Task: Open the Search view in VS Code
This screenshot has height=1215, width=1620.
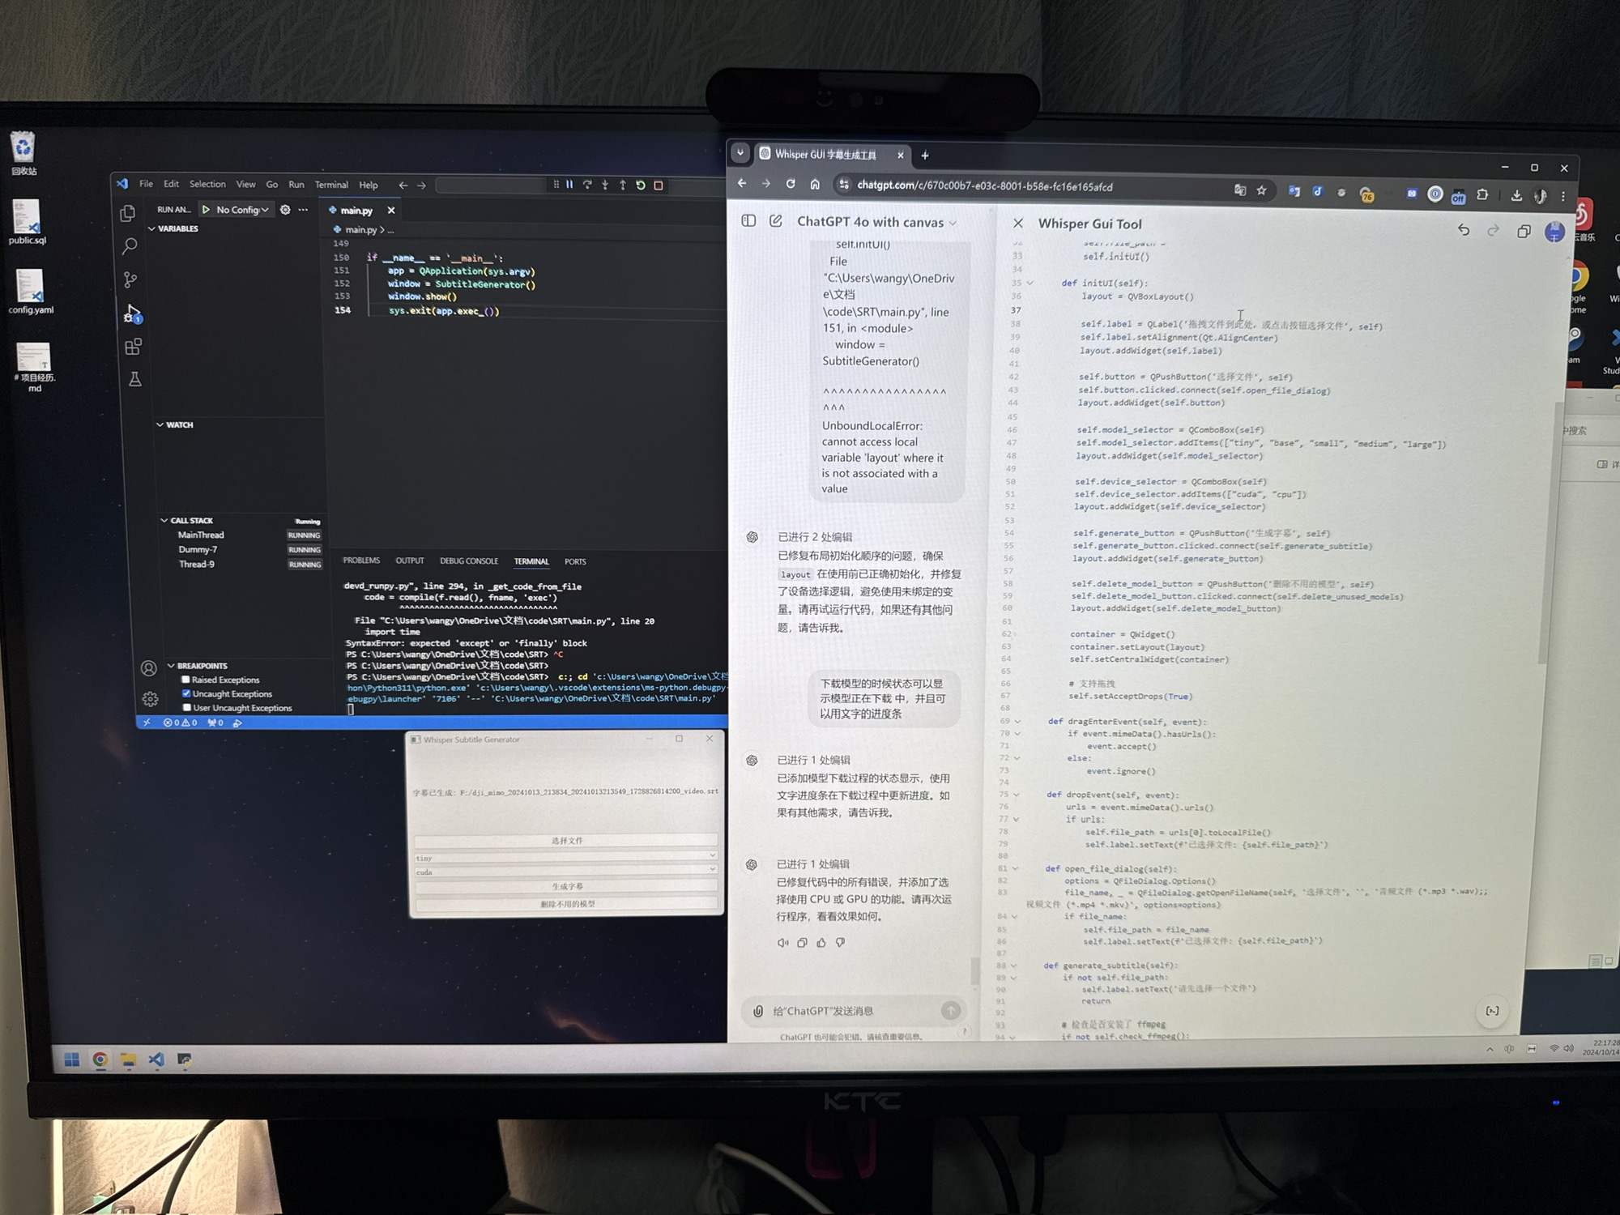Action: tap(129, 246)
